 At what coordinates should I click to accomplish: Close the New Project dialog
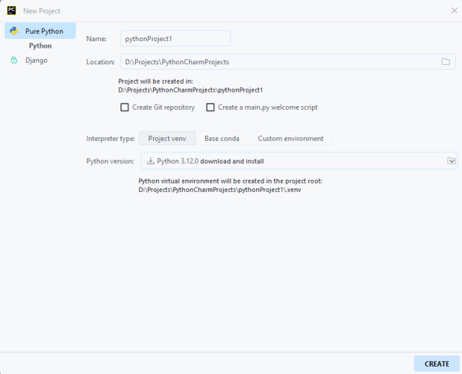click(x=454, y=11)
